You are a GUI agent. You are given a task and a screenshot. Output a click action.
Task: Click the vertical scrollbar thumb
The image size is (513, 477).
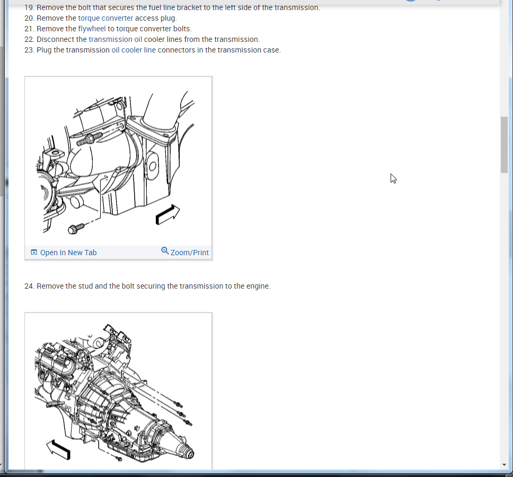pos(504,144)
